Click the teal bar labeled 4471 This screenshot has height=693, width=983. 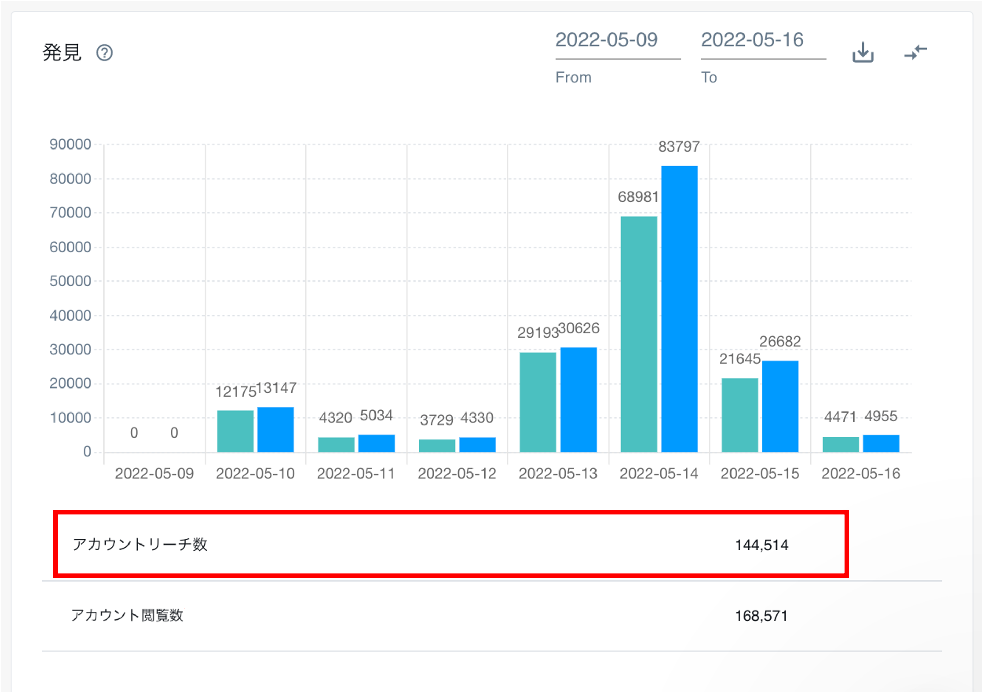click(x=840, y=444)
